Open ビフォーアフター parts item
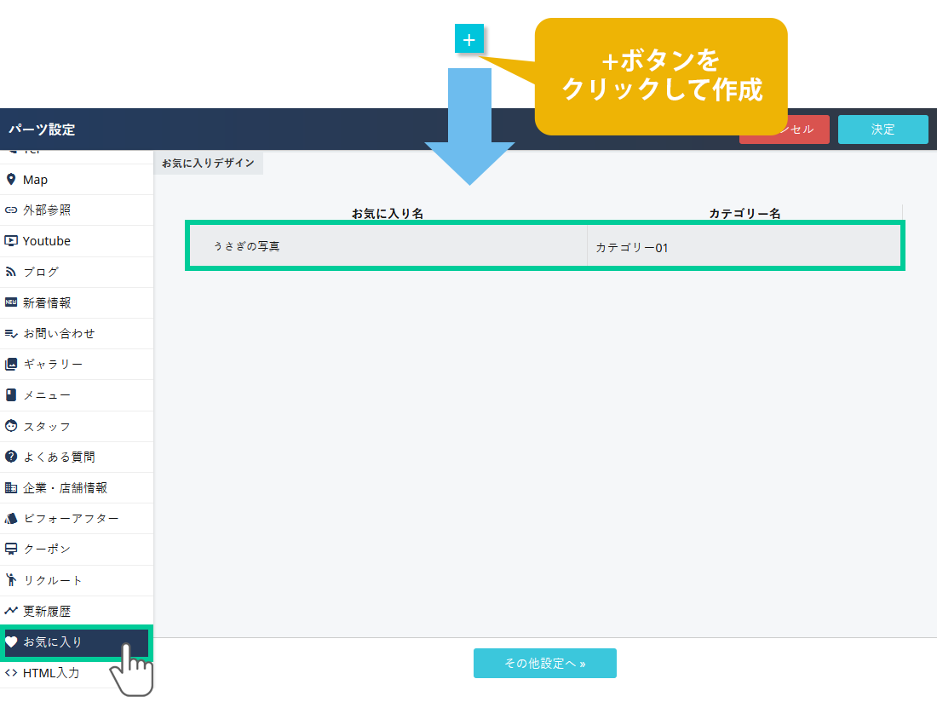937x702 pixels. coord(71,518)
